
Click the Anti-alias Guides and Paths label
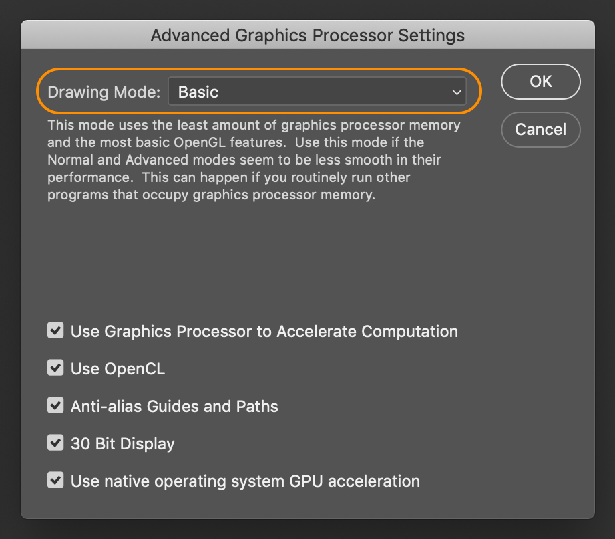tap(174, 405)
